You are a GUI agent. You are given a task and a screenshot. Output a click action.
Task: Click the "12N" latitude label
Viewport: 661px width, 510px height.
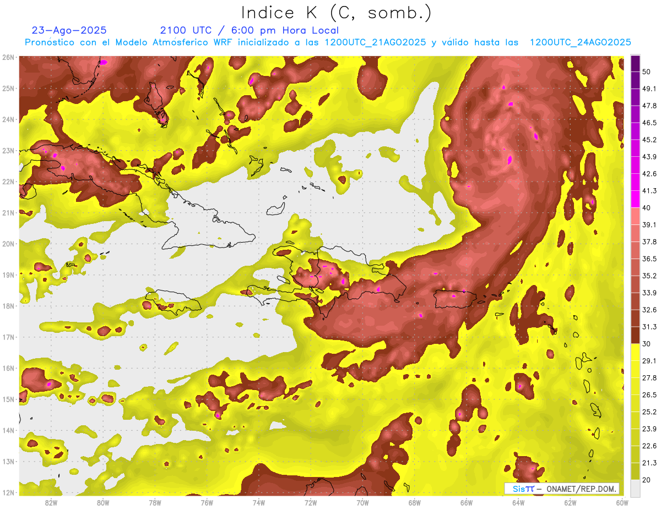point(8,492)
